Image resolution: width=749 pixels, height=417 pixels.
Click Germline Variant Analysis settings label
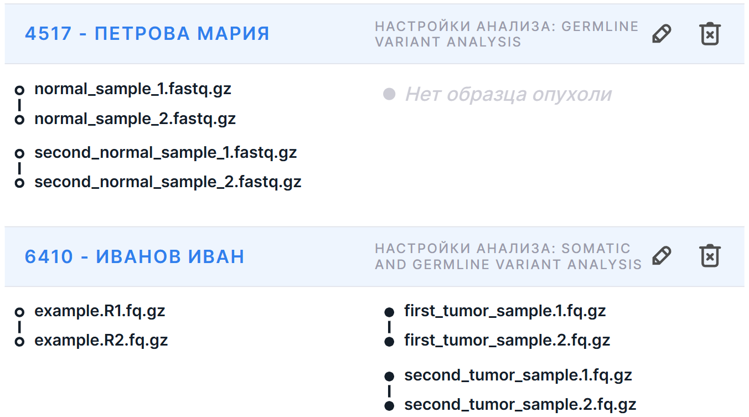click(x=507, y=34)
